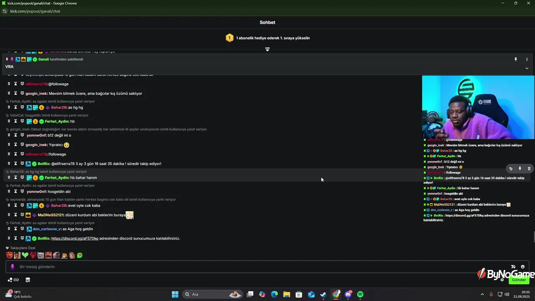Open pinned message three-dot options
This screenshot has height=301, width=535.
(527, 59)
